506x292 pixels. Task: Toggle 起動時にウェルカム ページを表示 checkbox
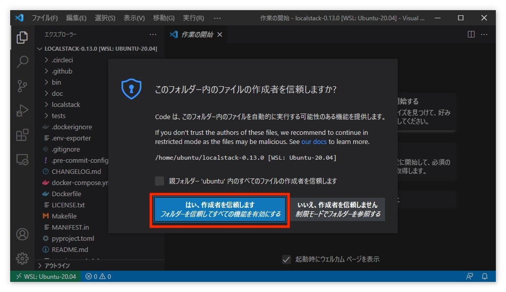[x=286, y=259]
